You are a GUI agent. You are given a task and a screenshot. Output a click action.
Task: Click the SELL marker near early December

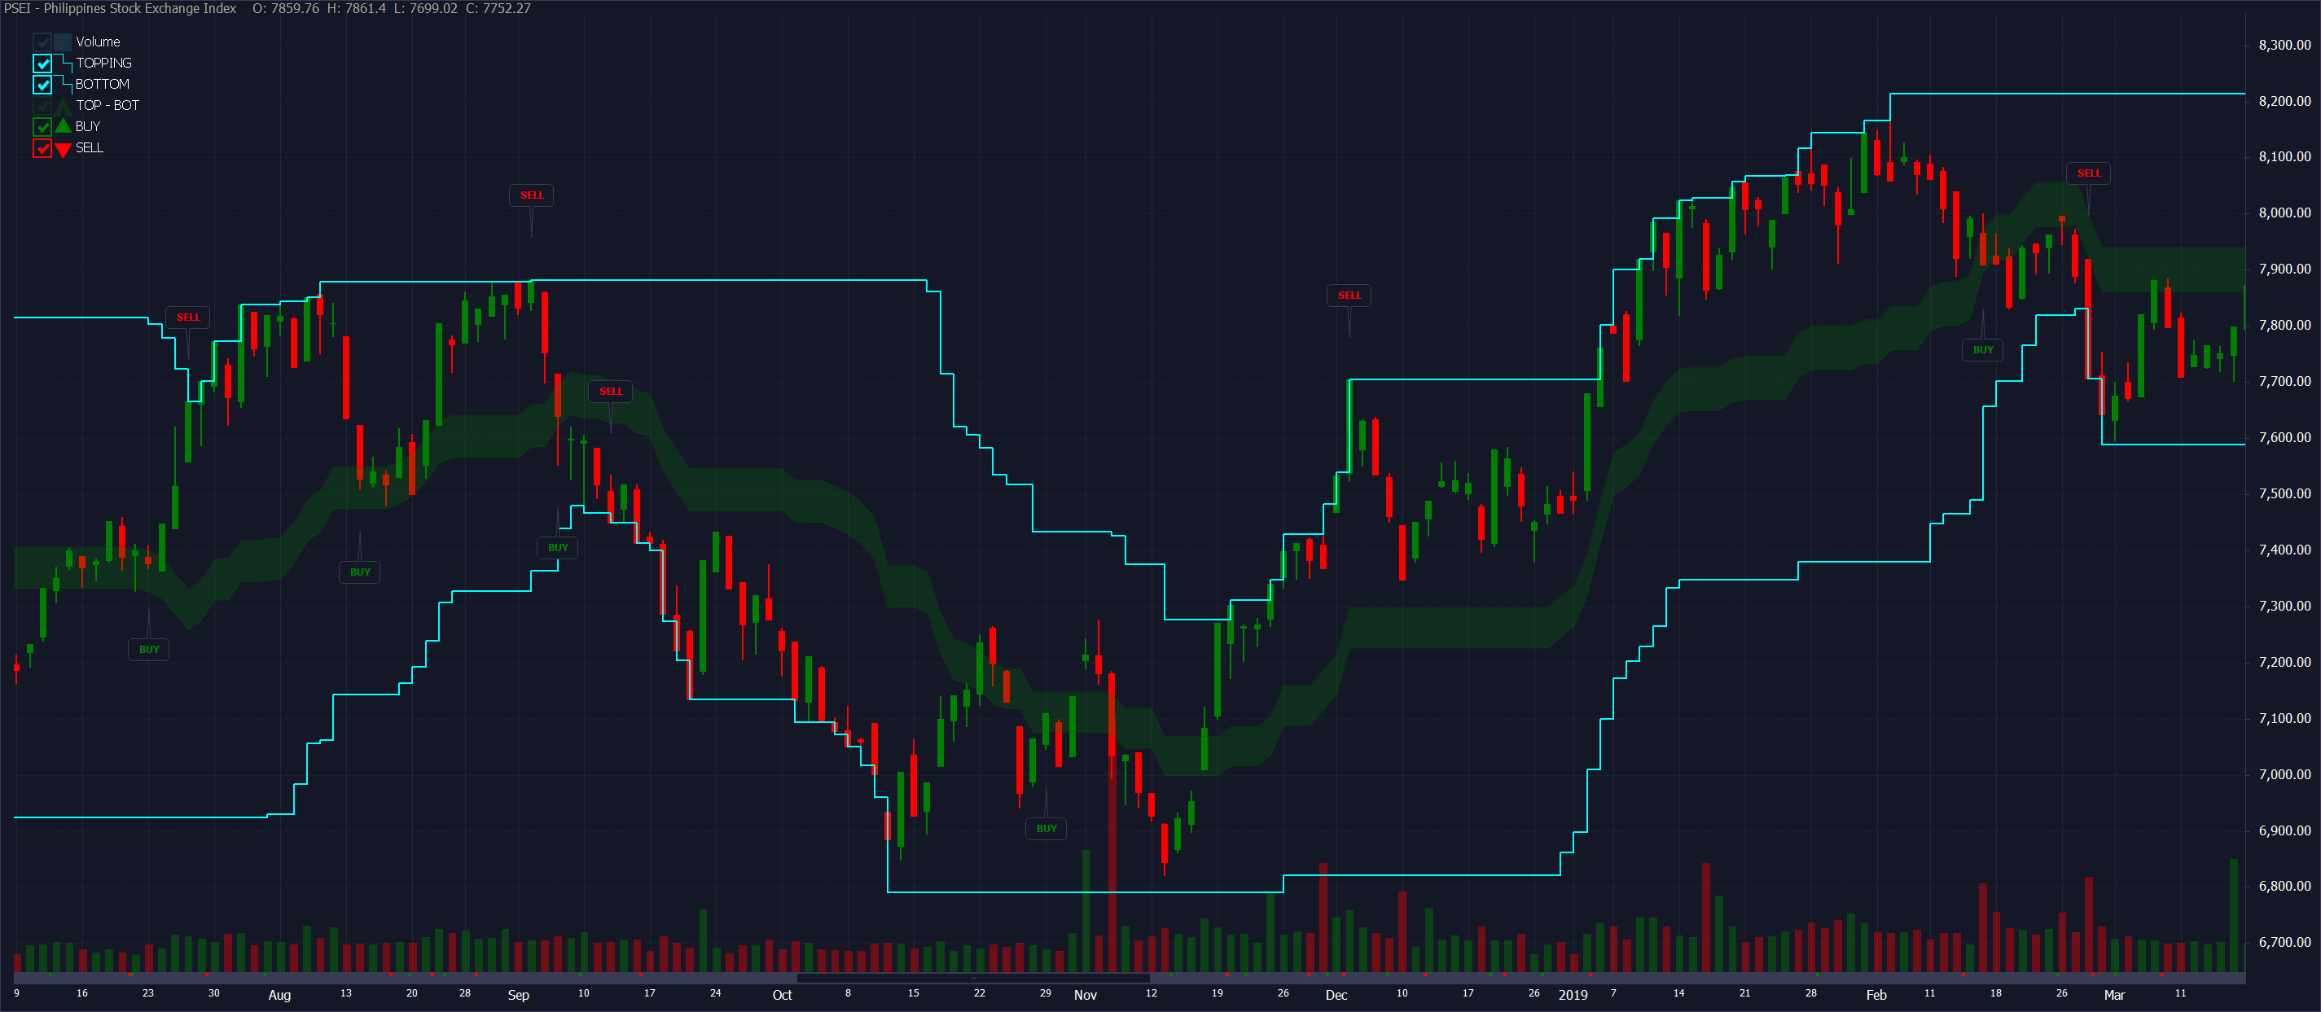click(1349, 296)
